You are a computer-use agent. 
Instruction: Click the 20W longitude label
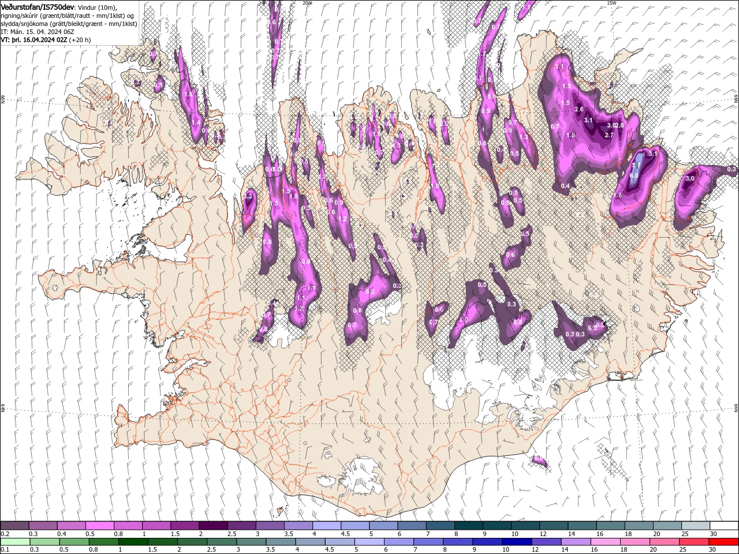click(307, 3)
